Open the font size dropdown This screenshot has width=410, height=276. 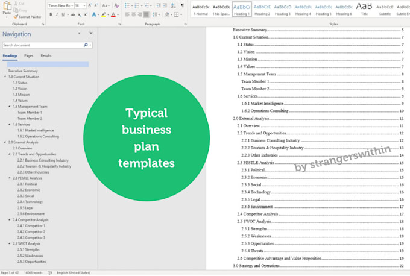84,5
